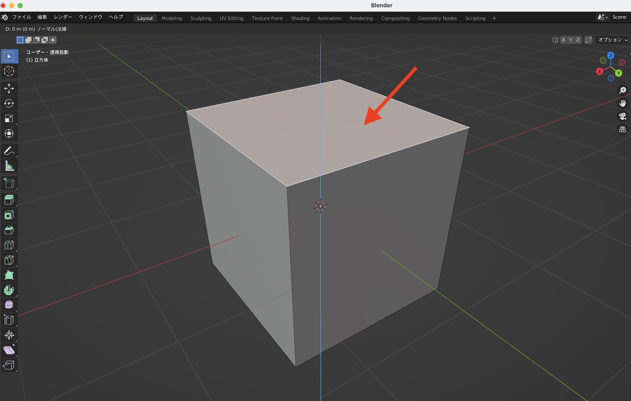
Task: Choose the Annotate pencil tool
Action: point(9,151)
